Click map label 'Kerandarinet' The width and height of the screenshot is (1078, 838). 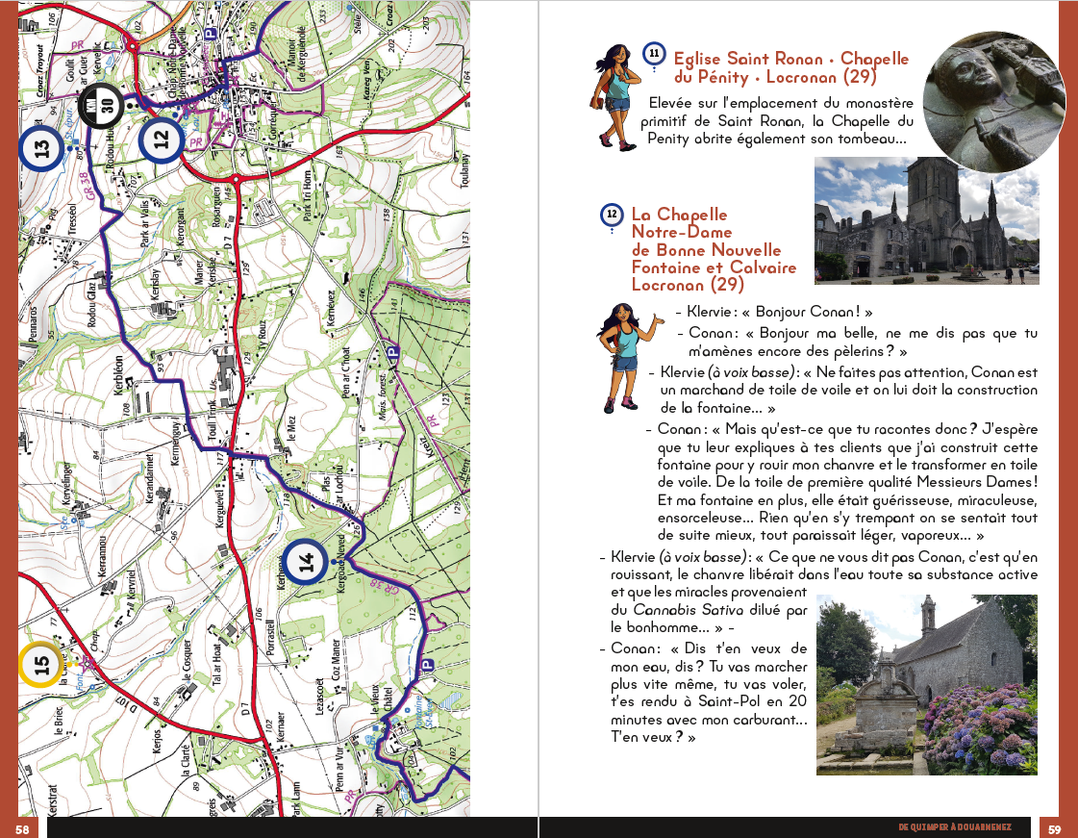coord(149,478)
